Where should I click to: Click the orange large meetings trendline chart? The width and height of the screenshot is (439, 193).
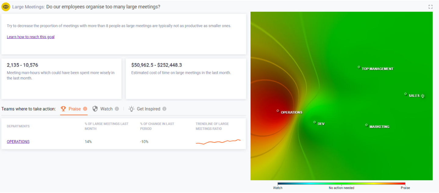pyautogui.click(x=218, y=142)
